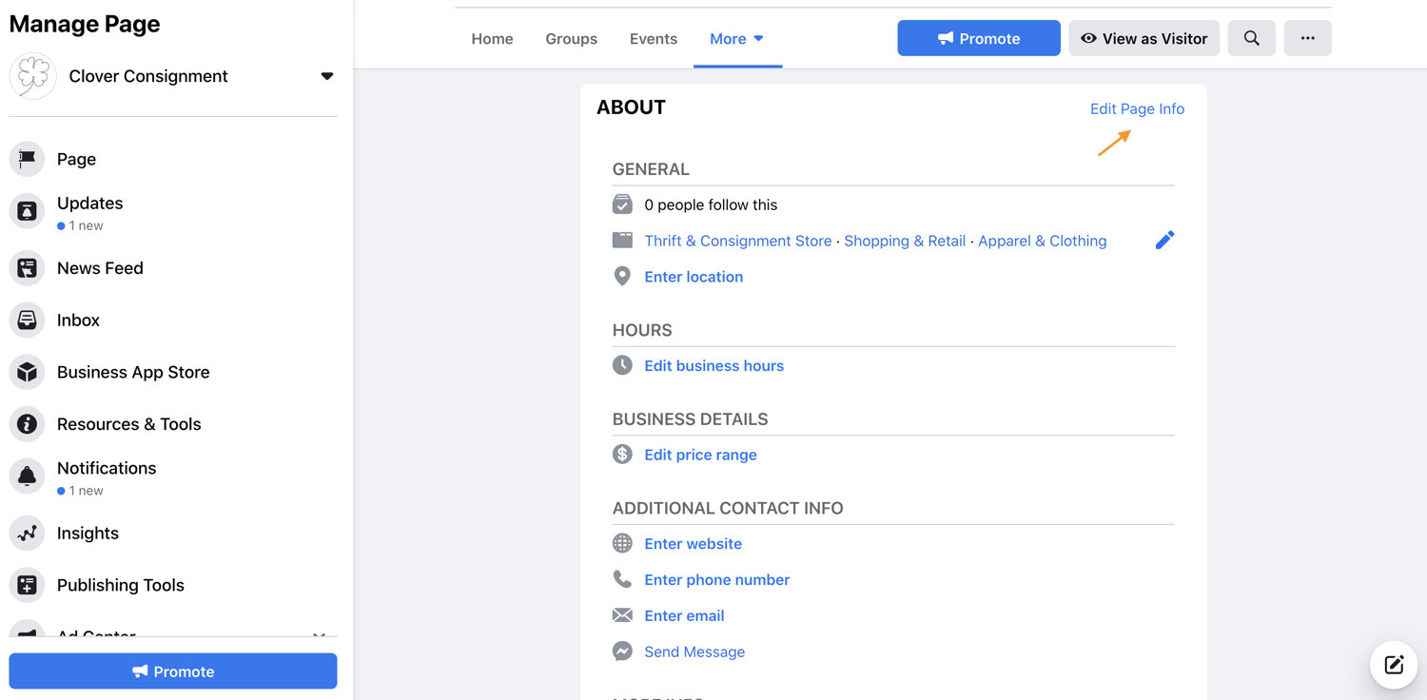Click the Publishing Tools icon
The height and width of the screenshot is (700, 1427).
(x=27, y=585)
